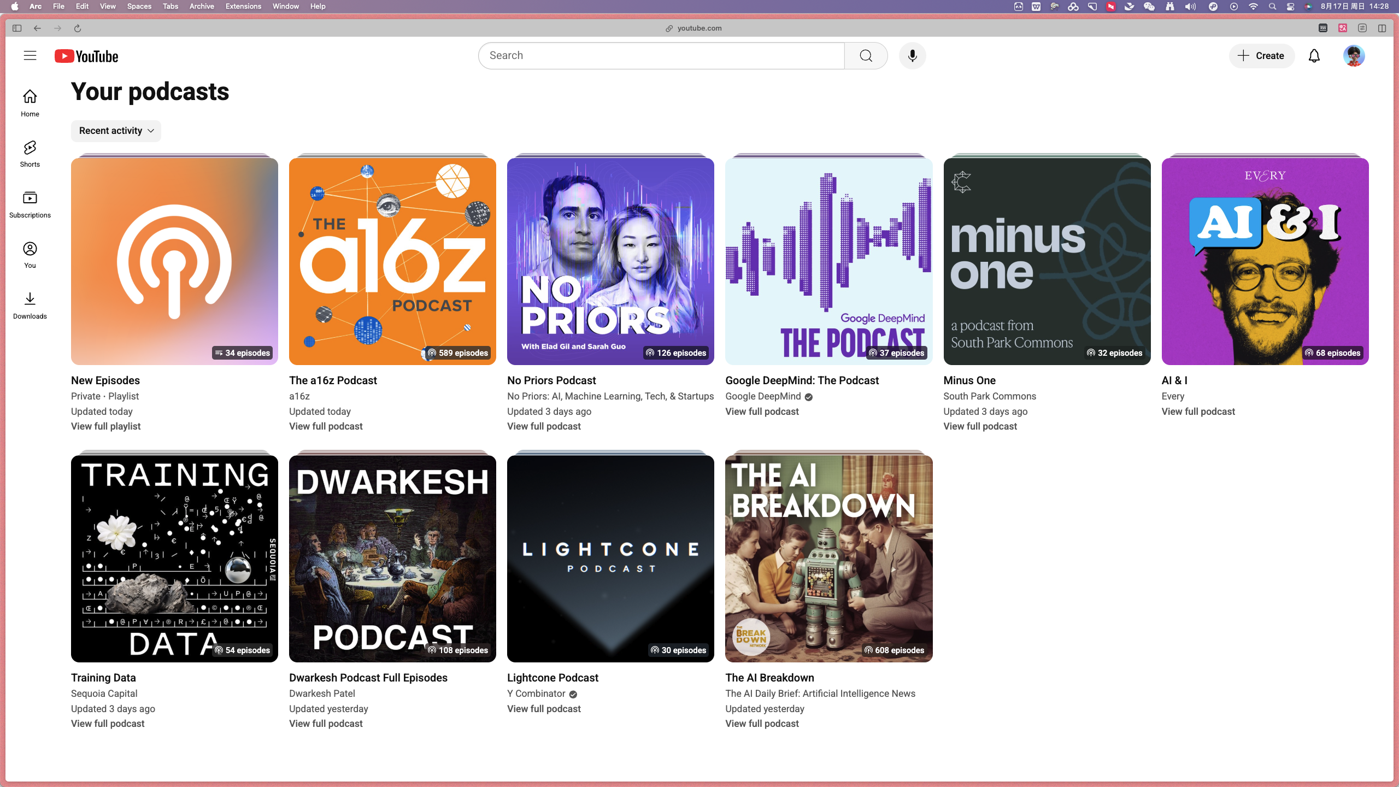Click View full podcast under Google DeepMind
Viewport: 1399px width, 787px height.
click(762, 412)
